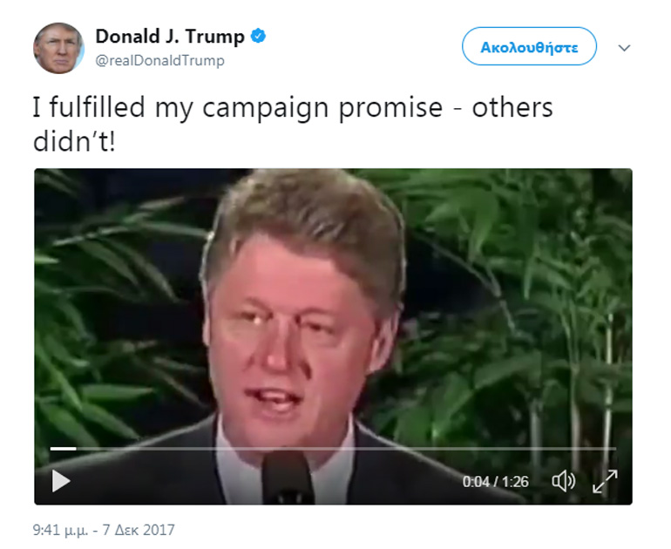
Task: Click the total duration 1:26 readout
Action: click(515, 482)
